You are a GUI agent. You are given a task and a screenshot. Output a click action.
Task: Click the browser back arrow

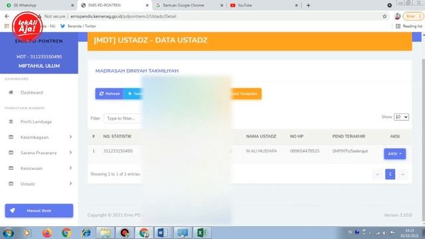click(7, 16)
